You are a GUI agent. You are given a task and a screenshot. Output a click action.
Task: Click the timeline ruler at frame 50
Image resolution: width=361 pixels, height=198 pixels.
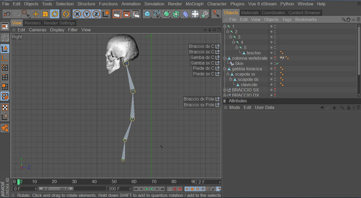click(x=114, y=182)
